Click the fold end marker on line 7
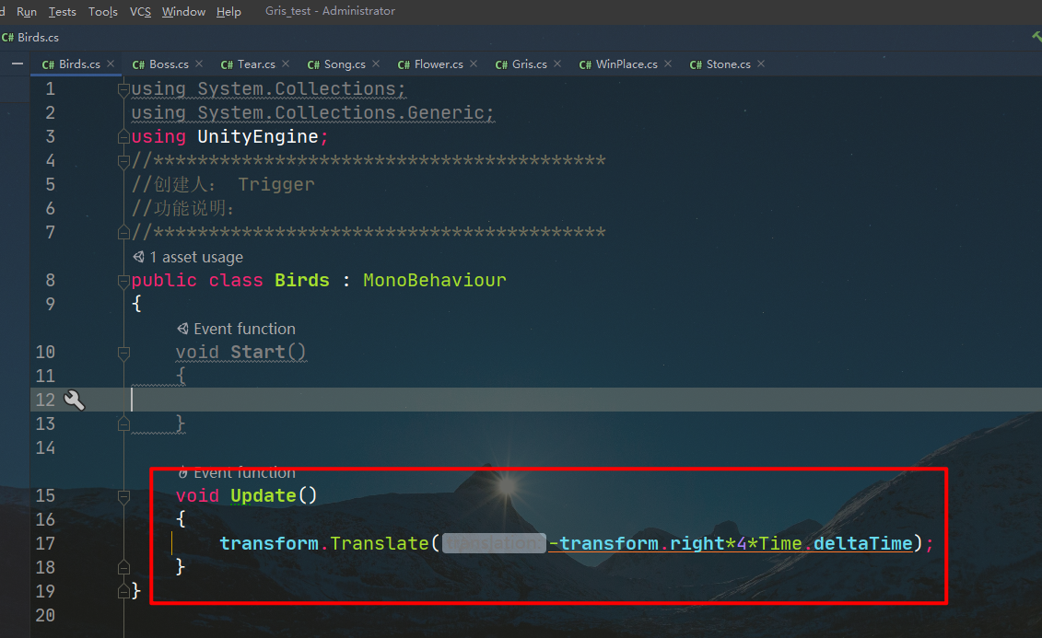Viewport: 1042px width, 638px height. click(123, 232)
